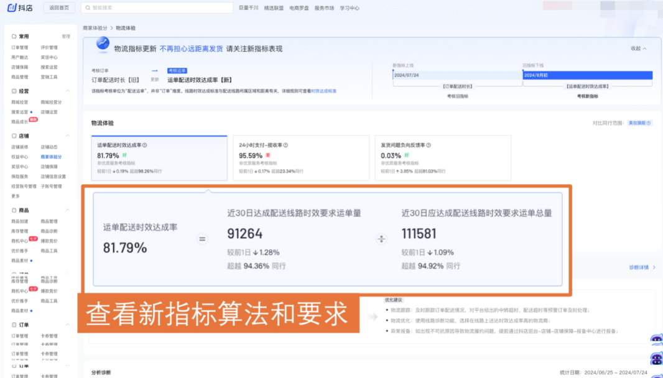Collapse the 经营 sidebar section chevron
The width and height of the screenshot is (663, 378).
68,91
